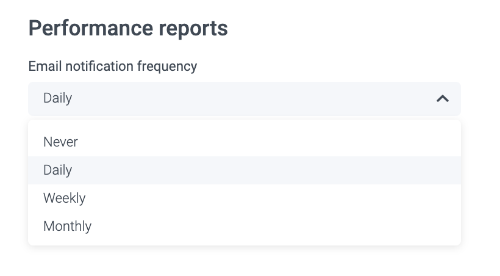Image resolution: width=500 pixels, height=276 pixels.
Task: Switch report emails to Weekly
Action: 65,198
